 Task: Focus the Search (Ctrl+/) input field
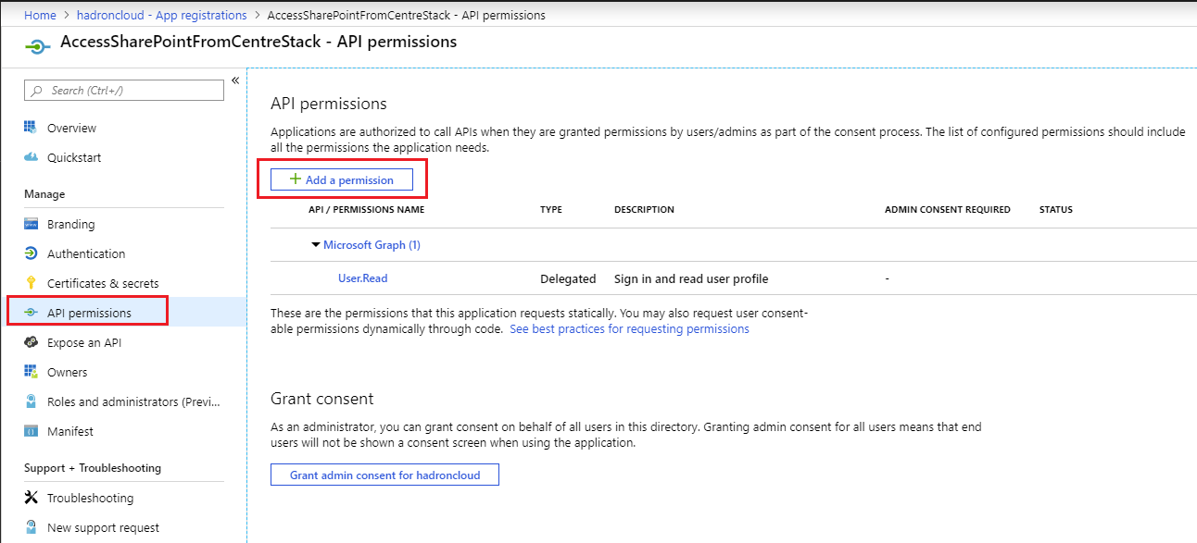(x=124, y=90)
